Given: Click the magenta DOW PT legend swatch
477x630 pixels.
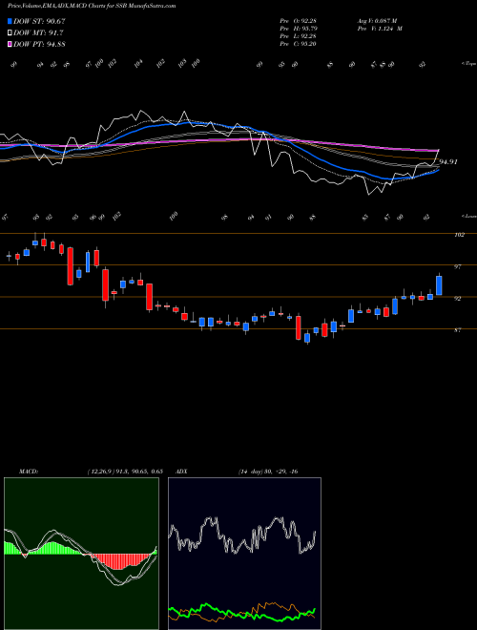Looking at the screenshot, I should 10,44.
